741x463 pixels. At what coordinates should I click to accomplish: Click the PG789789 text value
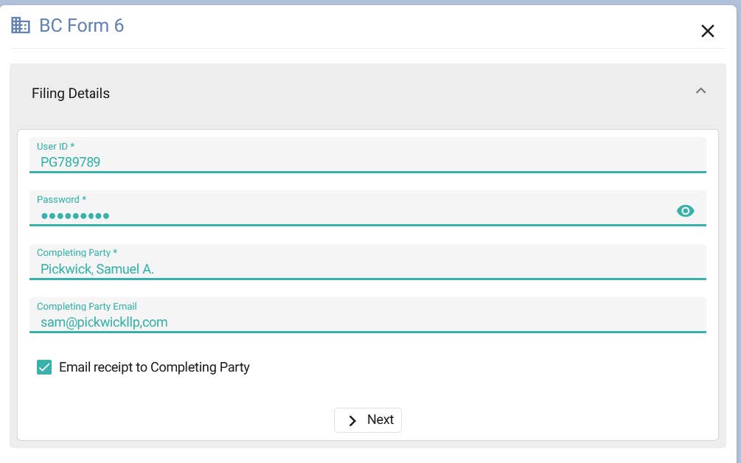(71, 162)
